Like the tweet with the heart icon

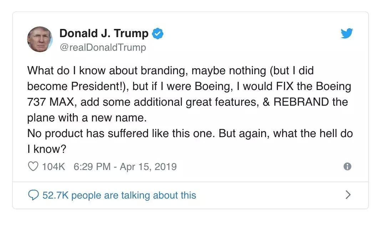tap(33, 166)
